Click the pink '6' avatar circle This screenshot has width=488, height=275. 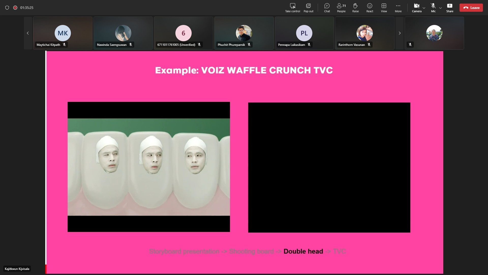click(x=184, y=33)
